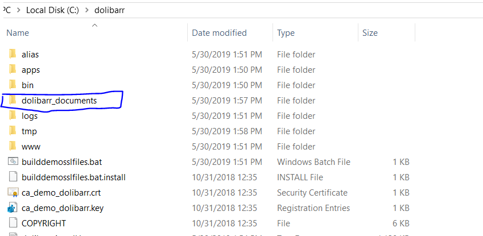Sort files by Date modified column
Image resolution: width=483 pixels, height=236 pixels.
(219, 33)
